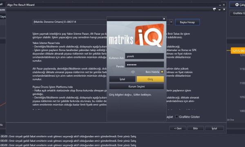The image size is (245, 147).
Task: Click the Piyasa Öncesi İşlem Platformu'nda heading
Action: click(x=53, y=87)
